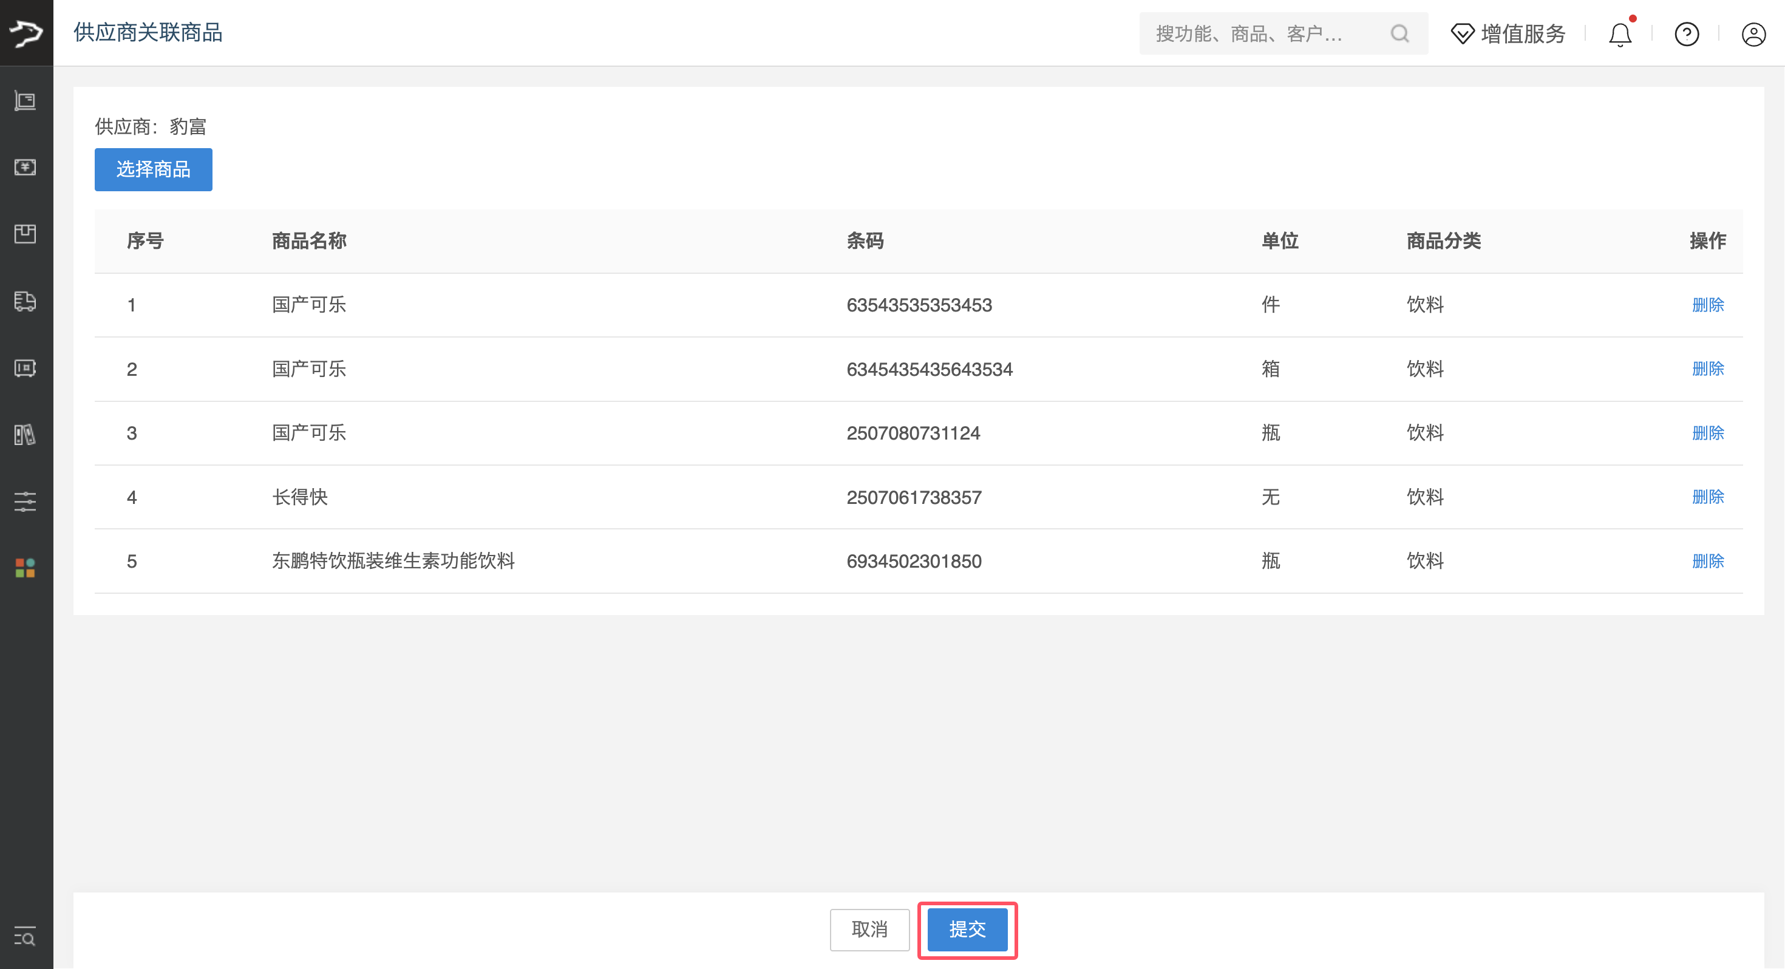The width and height of the screenshot is (1785, 969).
Task: Click the 供应商关联商品 page title
Action: click(148, 33)
